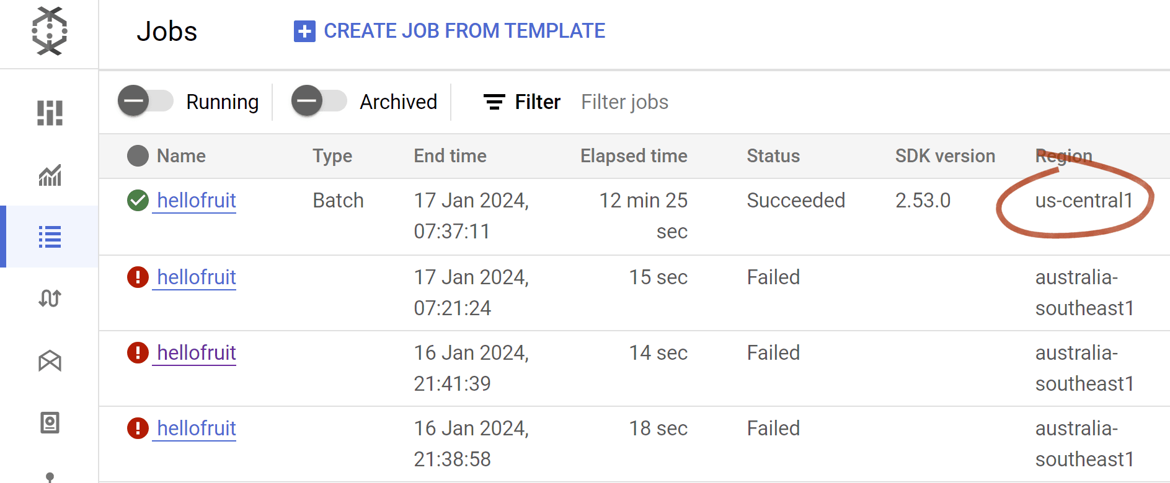The width and height of the screenshot is (1170, 483).
Task: Sort by Status column header
Action: [773, 156]
